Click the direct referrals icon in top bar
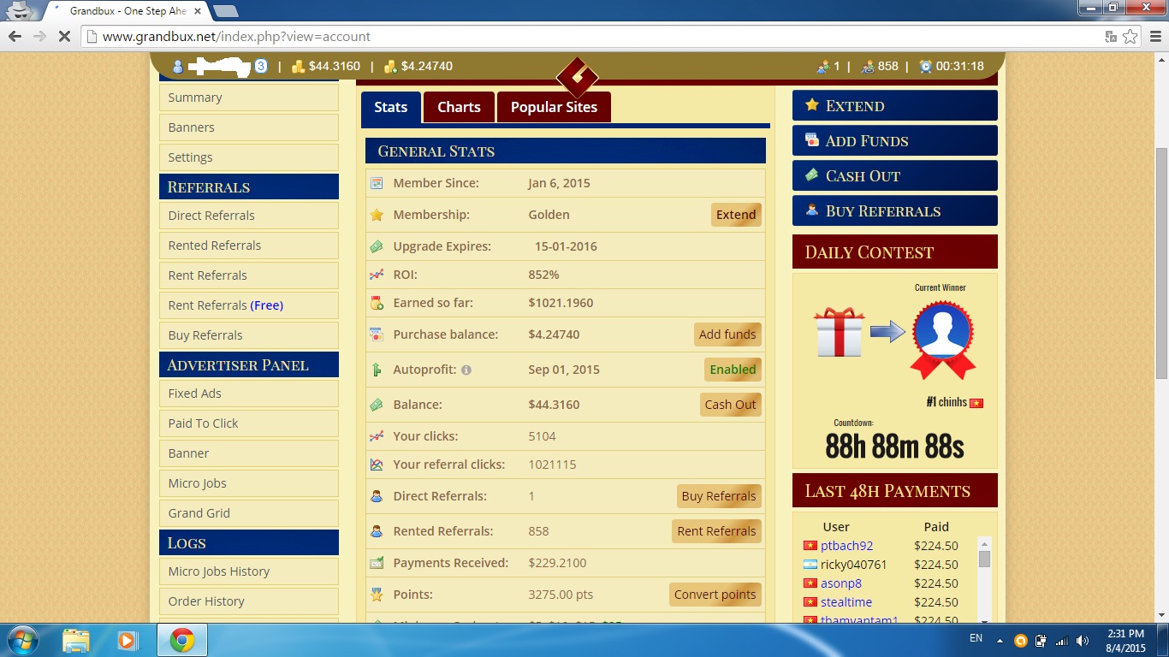This screenshot has height=657, width=1169. point(823,67)
